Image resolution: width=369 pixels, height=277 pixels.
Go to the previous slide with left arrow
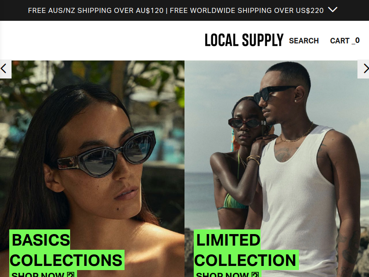[x=5, y=69]
